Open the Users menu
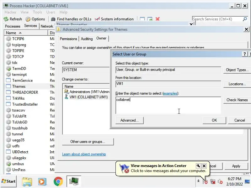Viewport: 251px width, 188px height. (51, 12)
